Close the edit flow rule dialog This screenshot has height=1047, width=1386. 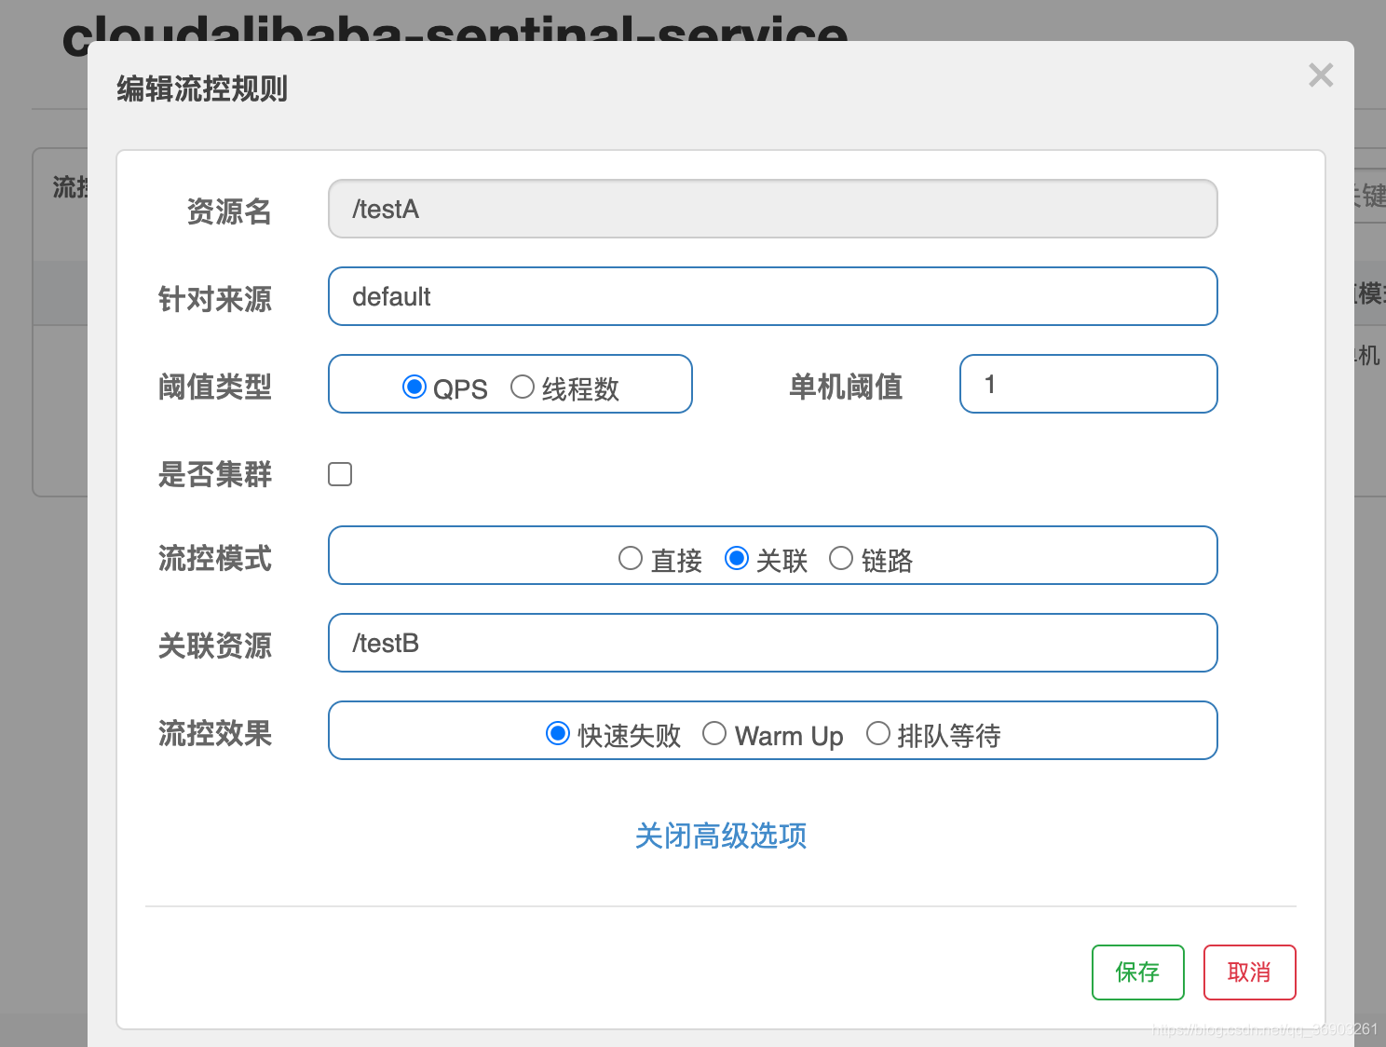coord(1321,75)
